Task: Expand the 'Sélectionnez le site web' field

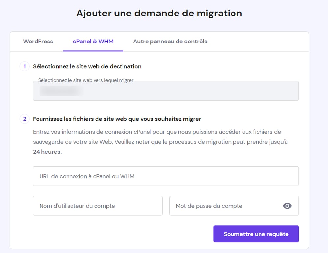Action: [165, 91]
